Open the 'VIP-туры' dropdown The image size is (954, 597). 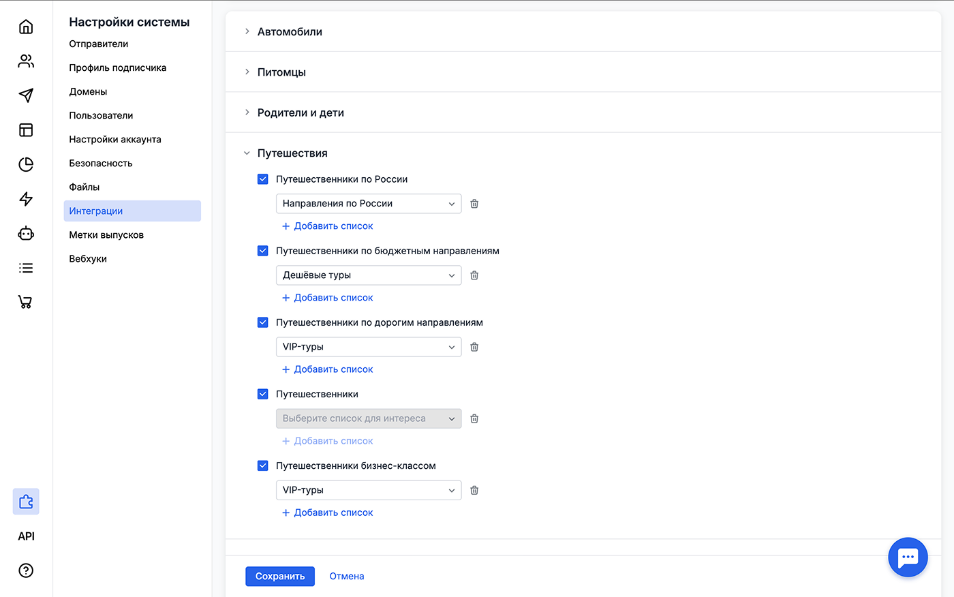pos(368,346)
